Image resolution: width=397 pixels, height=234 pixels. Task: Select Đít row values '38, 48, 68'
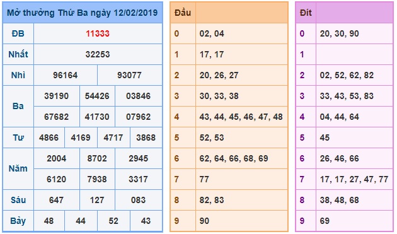339,200
